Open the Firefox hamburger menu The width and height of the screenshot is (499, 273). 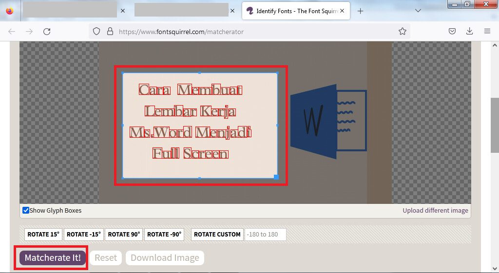click(x=487, y=31)
